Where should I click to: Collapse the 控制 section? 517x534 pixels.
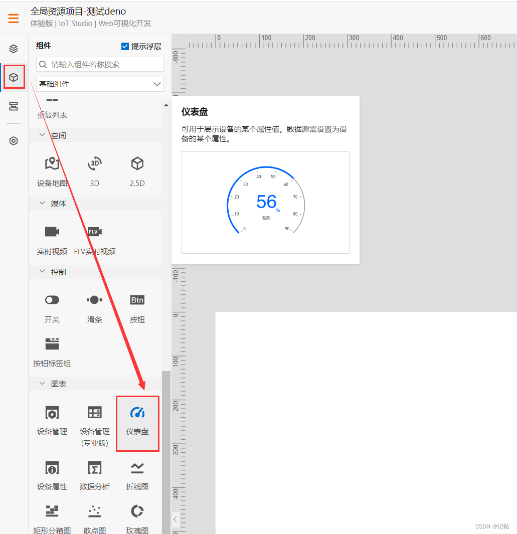[43, 272]
